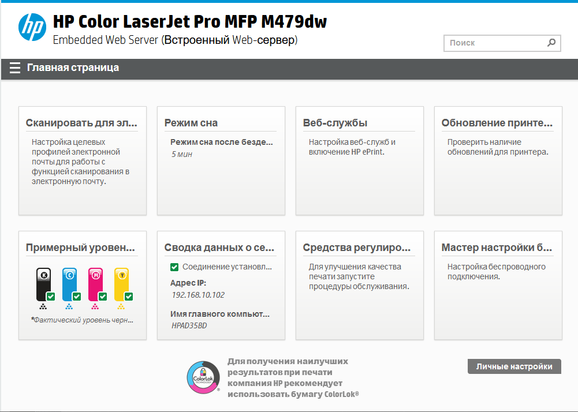Screen dimensions: 578x412
Task: Open the Средства регулиро... tile
Action: point(360,285)
